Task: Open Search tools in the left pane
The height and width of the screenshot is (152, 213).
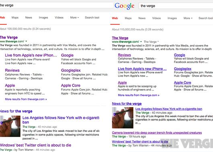Action: tap(92, 18)
